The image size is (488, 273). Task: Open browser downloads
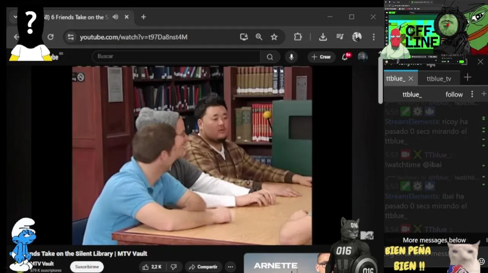323,37
